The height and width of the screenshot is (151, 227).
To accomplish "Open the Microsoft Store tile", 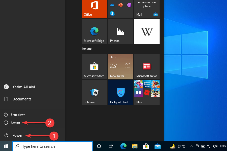I will pyautogui.click(x=94, y=66).
